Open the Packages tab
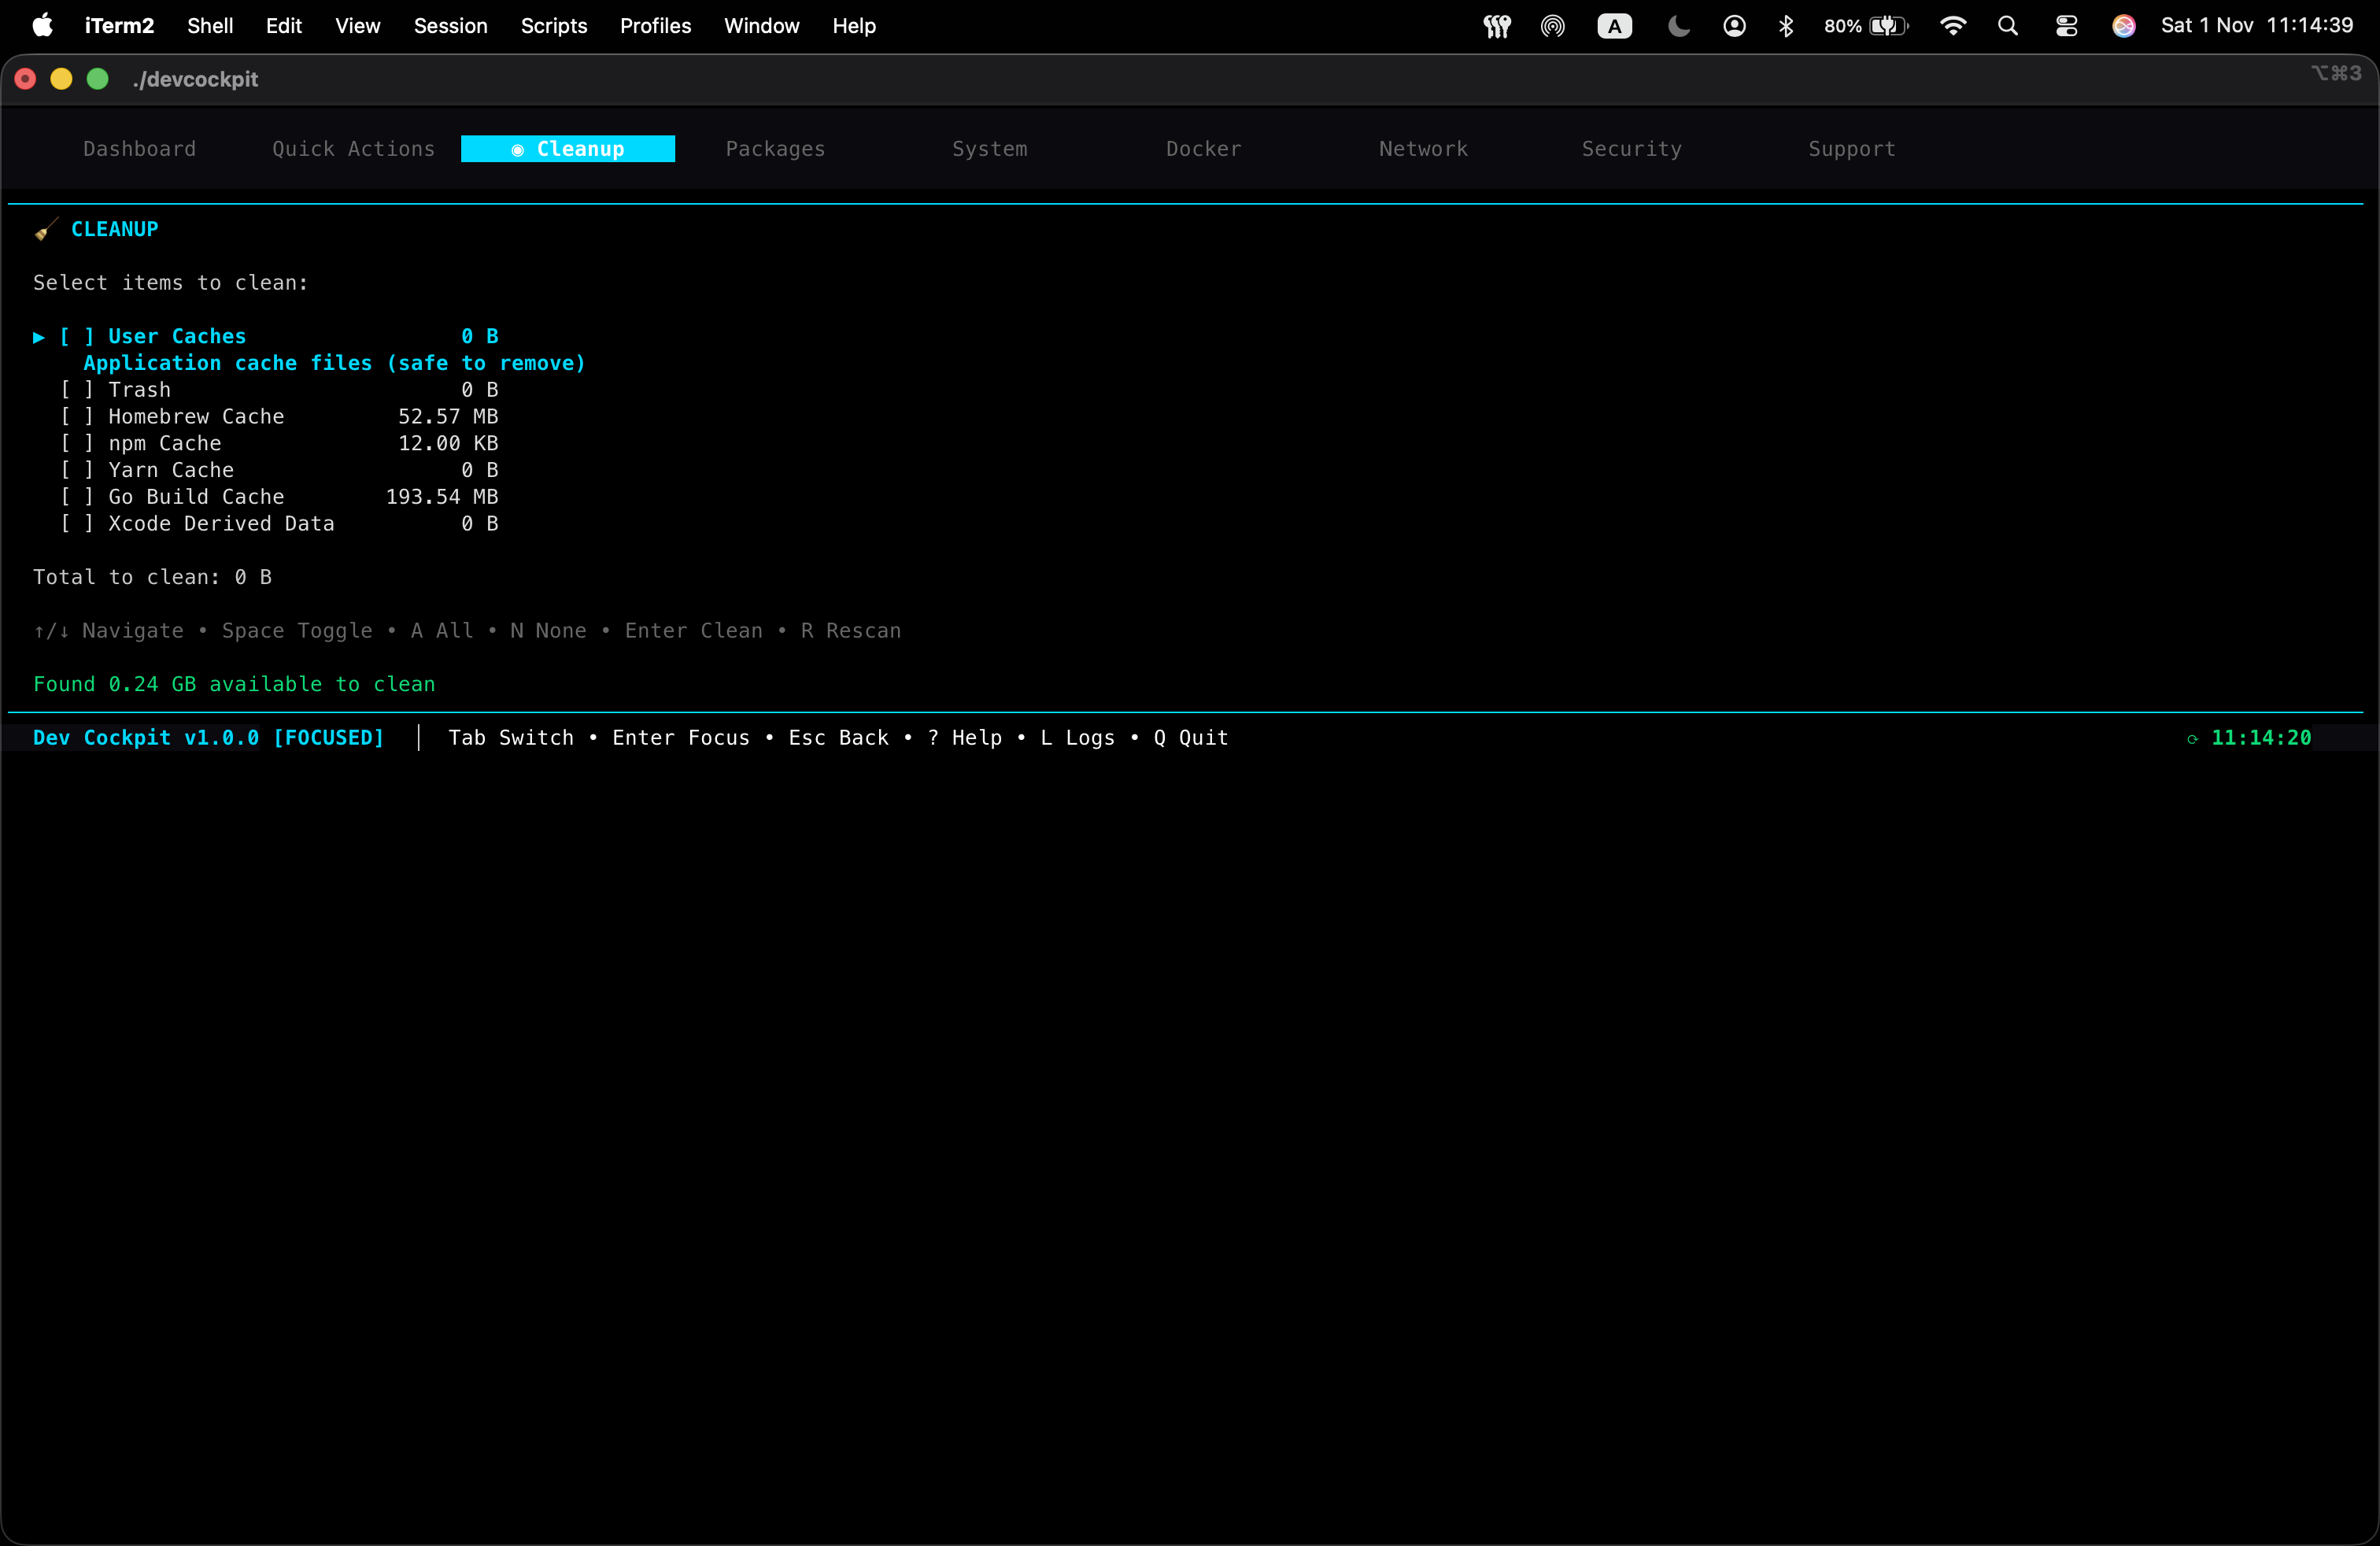The width and height of the screenshot is (2380, 1546). tap(775, 149)
